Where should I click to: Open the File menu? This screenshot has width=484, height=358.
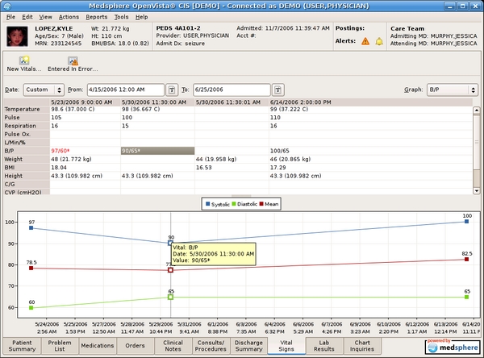pos(10,17)
